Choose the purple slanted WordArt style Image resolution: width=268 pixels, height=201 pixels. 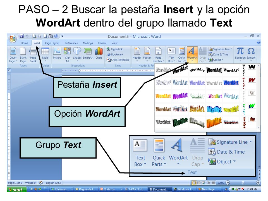[x=180, y=96]
